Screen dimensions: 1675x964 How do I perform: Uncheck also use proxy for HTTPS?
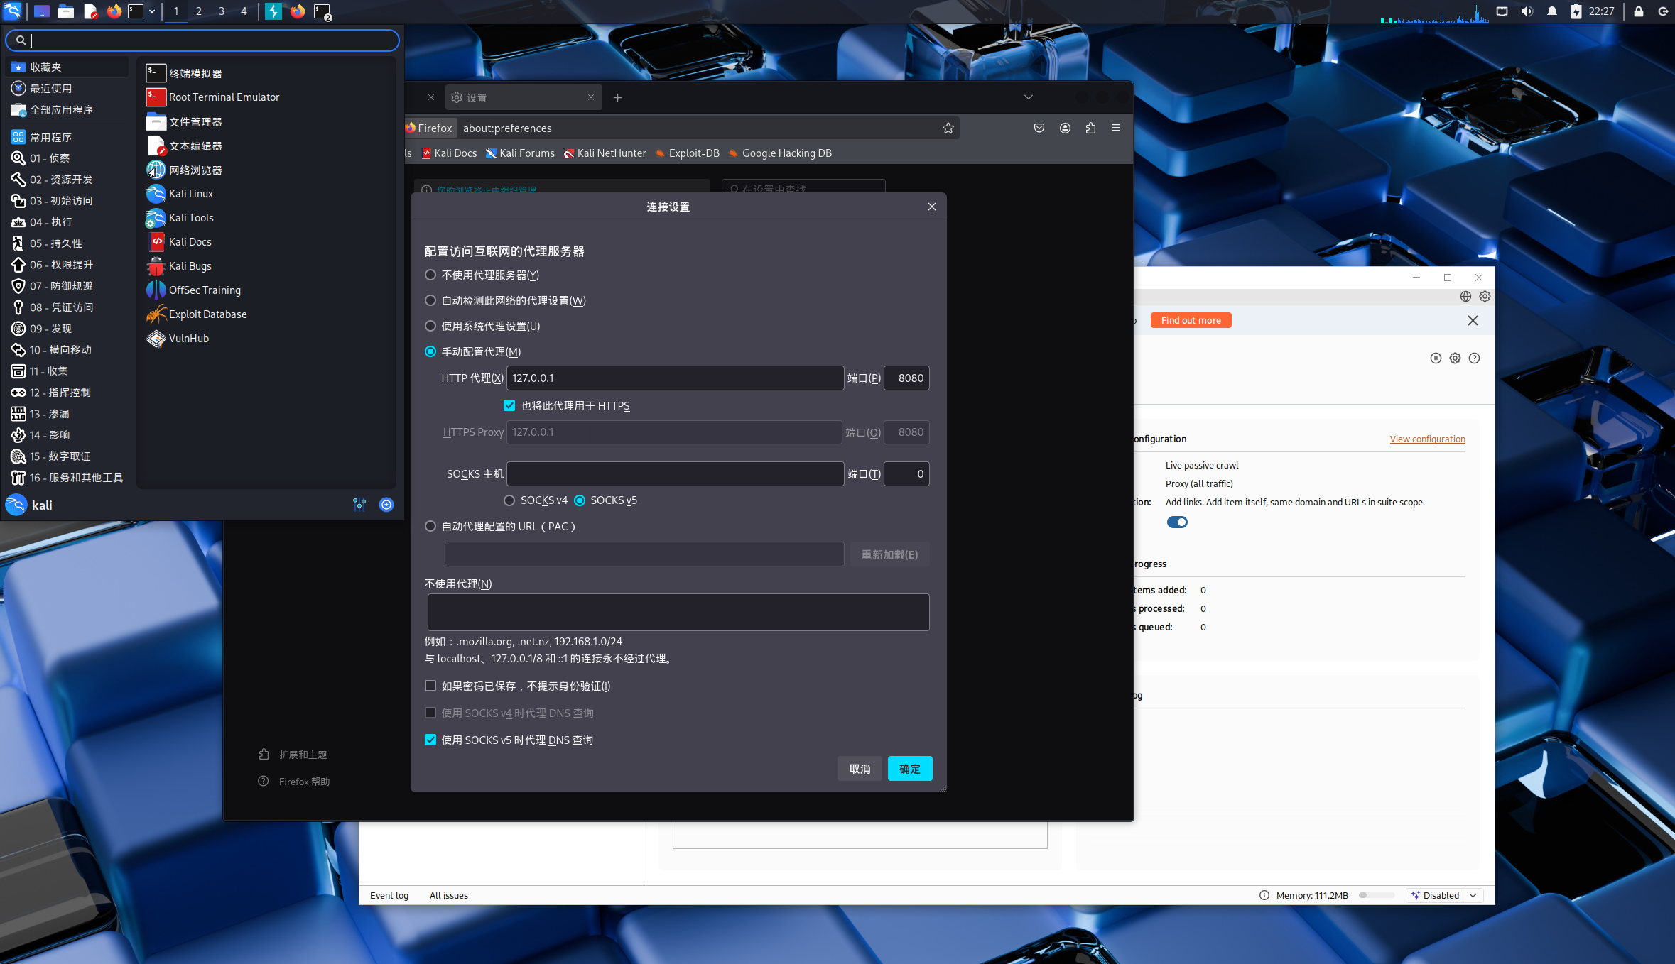(x=509, y=406)
